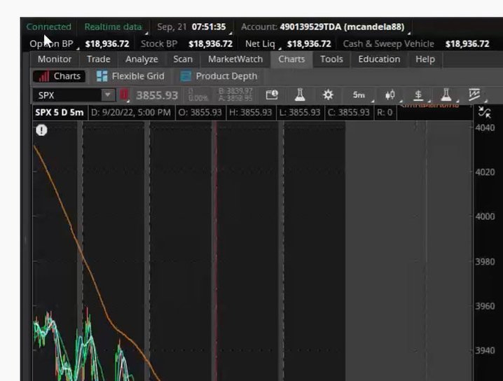The height and width of the screenshot is (381, 503).
Task: Click the 4000 price axis label
Action: tap(485, 216)
